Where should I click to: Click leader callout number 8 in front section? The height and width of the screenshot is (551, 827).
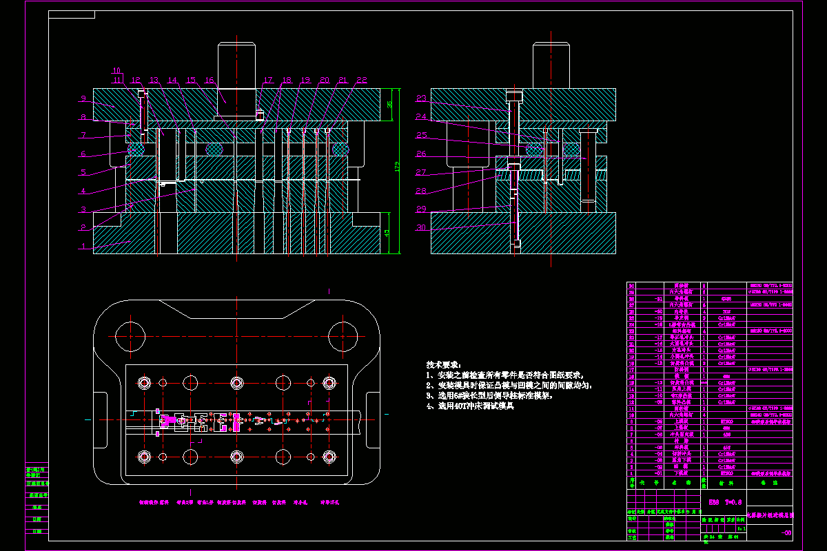pyautogui.click(x=83, y=116)
